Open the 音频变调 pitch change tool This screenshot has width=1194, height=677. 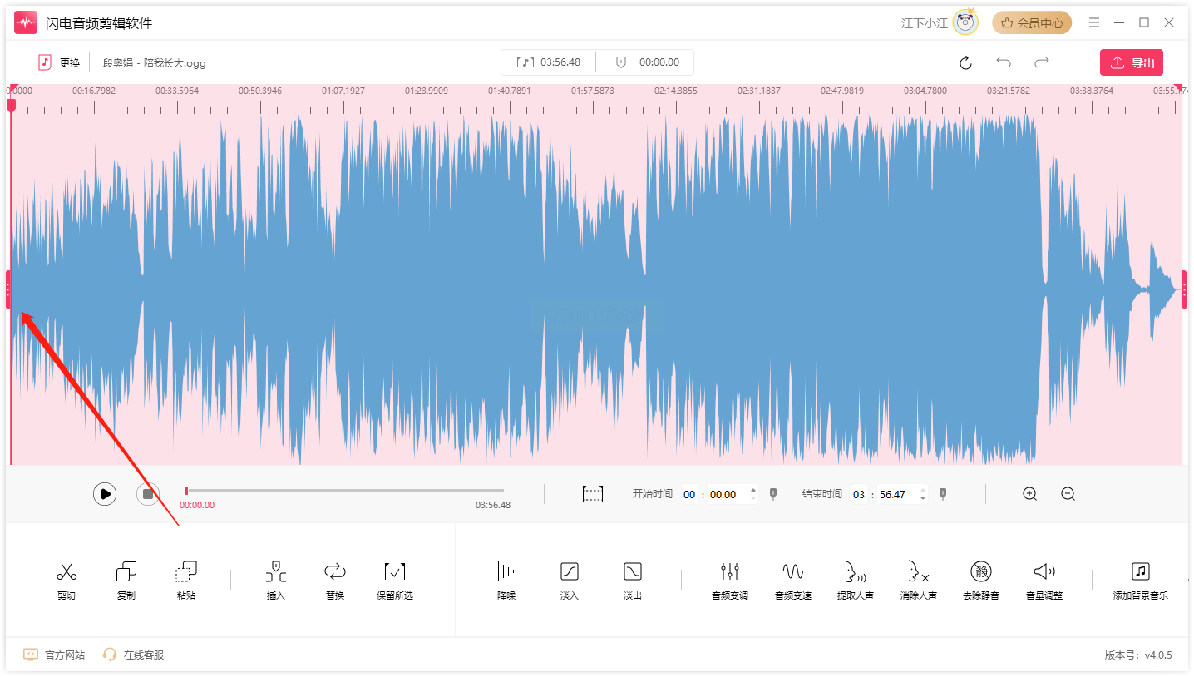[x=730, y=581]
